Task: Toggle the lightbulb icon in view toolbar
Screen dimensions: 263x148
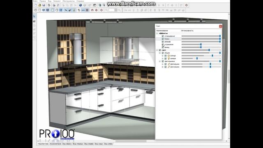Action: [74, 10]
